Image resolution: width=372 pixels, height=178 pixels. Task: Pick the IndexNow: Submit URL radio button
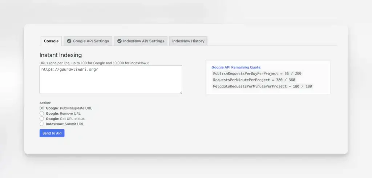coord(42,124)
